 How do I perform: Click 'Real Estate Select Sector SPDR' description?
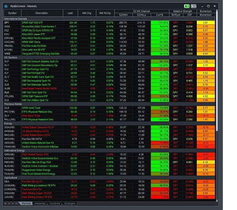(x=42, y=88)
